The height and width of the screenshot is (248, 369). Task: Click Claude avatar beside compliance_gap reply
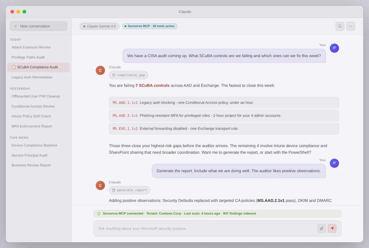click(x=100, y=70)
